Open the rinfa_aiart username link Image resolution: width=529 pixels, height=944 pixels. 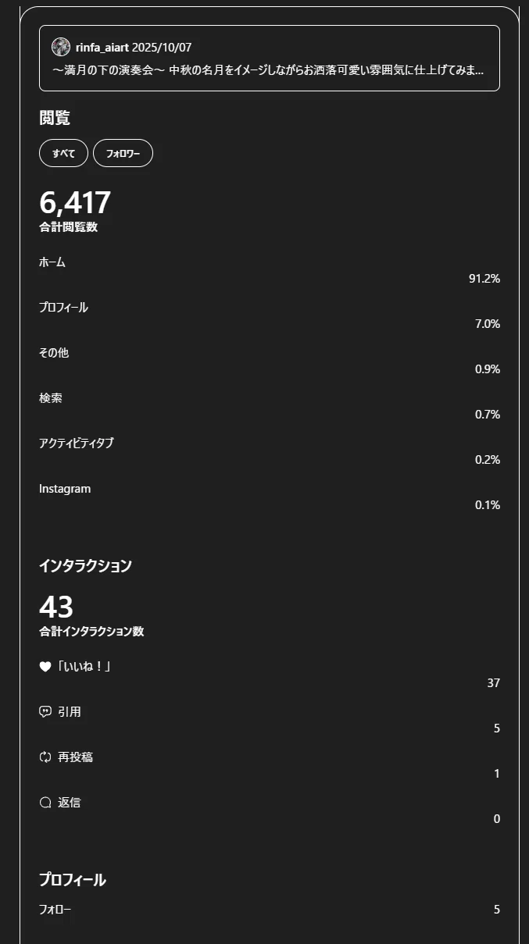tap(102, 48)
